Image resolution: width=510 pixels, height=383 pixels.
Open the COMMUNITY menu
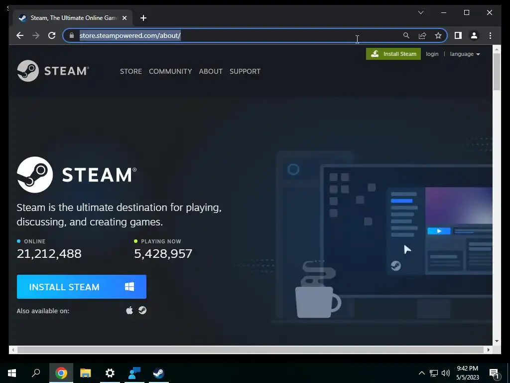(170, 71)
